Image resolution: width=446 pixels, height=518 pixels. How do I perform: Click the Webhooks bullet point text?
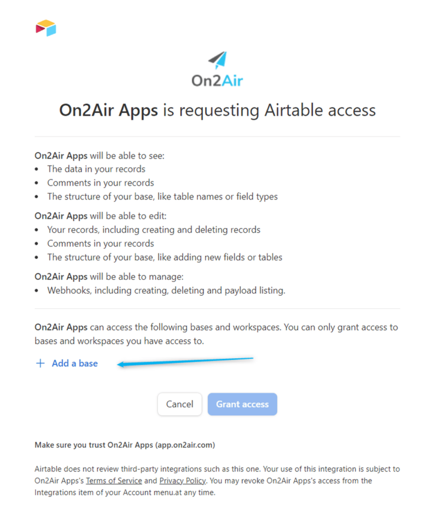(x=167, y=290)
